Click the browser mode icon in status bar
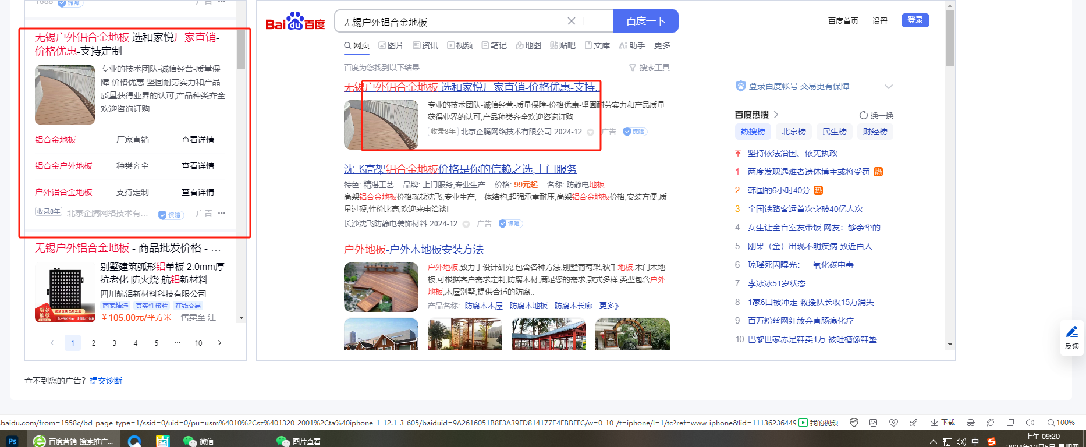Screen dimensions: 1086x447 tap(991, 423)
